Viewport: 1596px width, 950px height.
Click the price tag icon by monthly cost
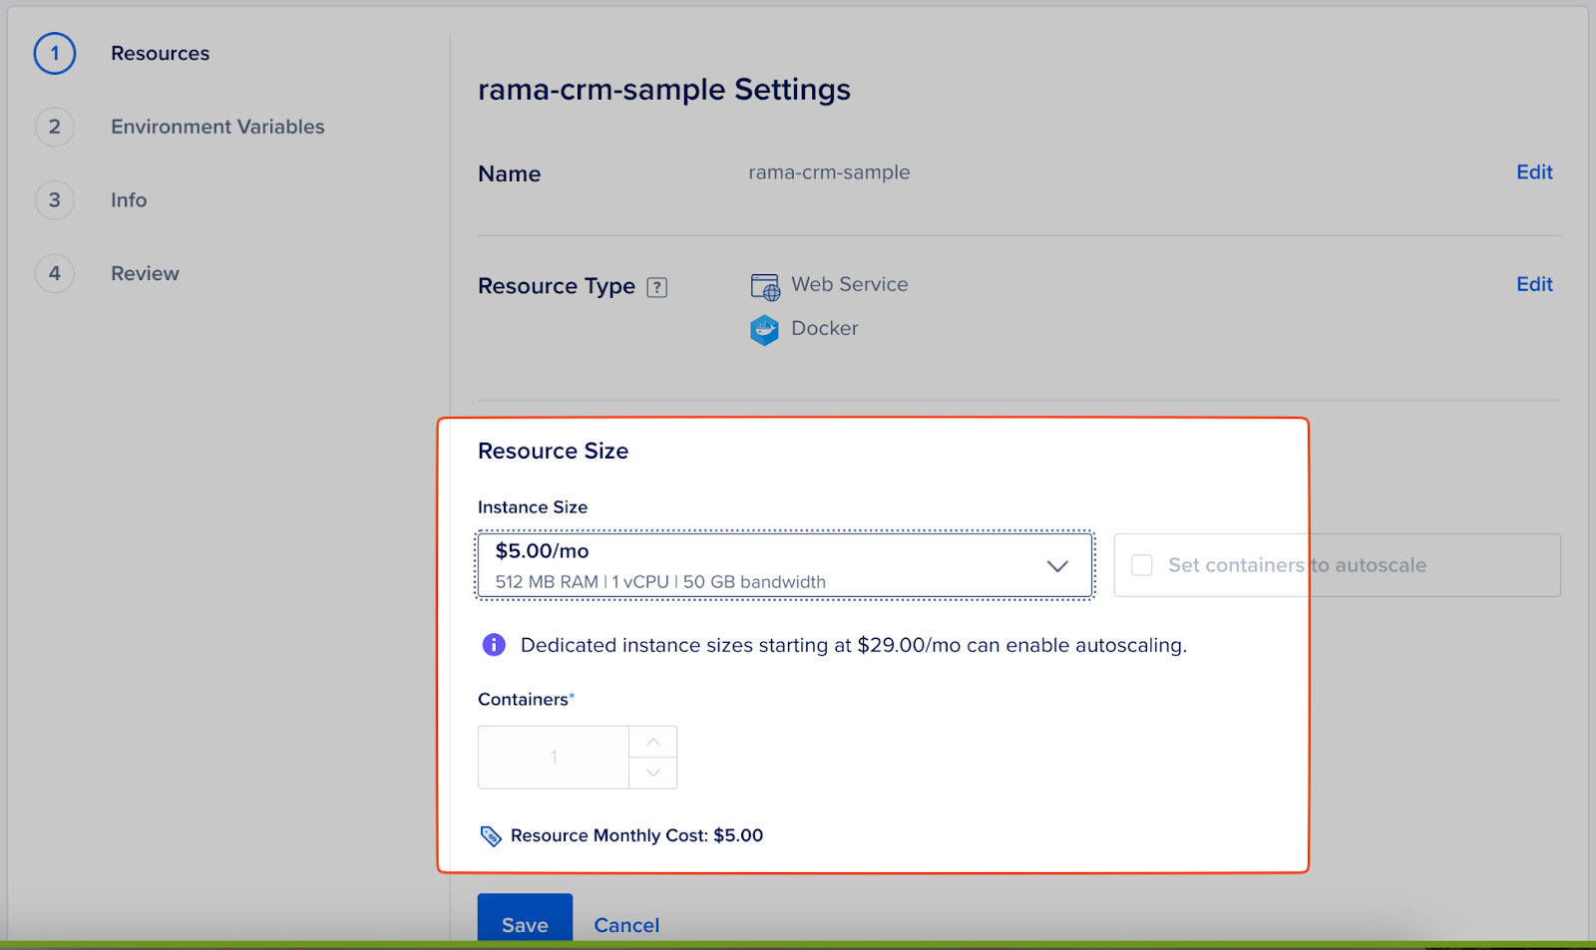pos(491,836)
